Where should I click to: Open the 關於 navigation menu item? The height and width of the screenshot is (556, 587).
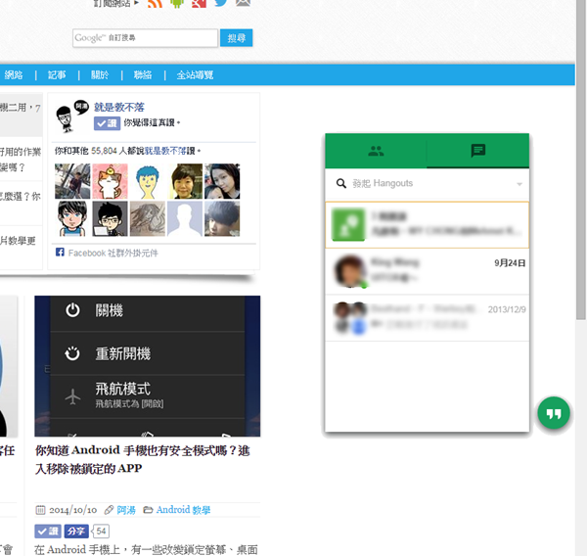pyautogui.click(x=100, y=75)
